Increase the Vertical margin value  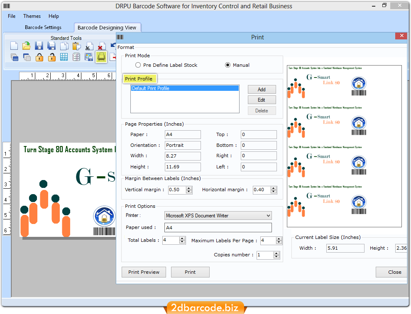point(189,188)
